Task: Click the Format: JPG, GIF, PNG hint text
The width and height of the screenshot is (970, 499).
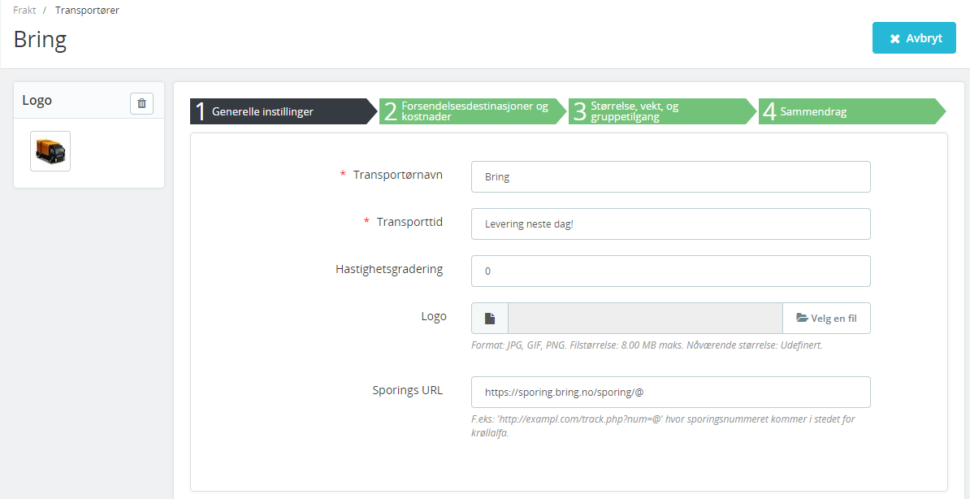Action: point(647,345)
